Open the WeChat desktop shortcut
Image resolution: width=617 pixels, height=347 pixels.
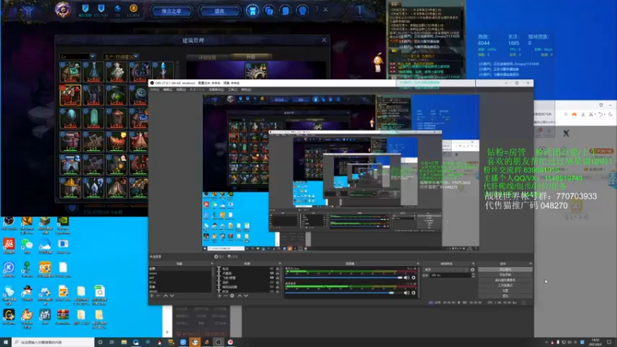[27, 247]
